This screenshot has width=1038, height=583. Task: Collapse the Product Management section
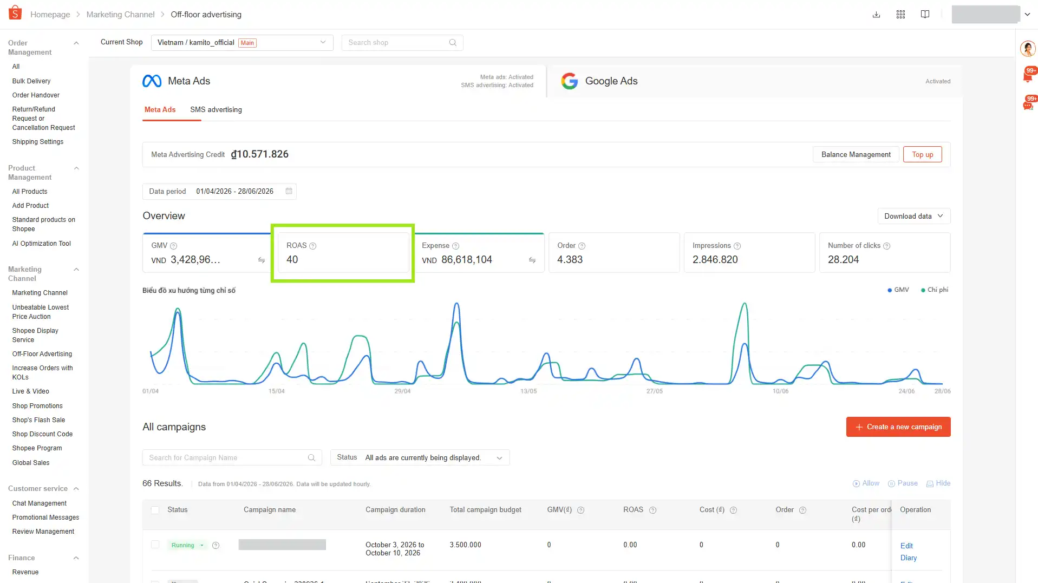click(76, 168)
